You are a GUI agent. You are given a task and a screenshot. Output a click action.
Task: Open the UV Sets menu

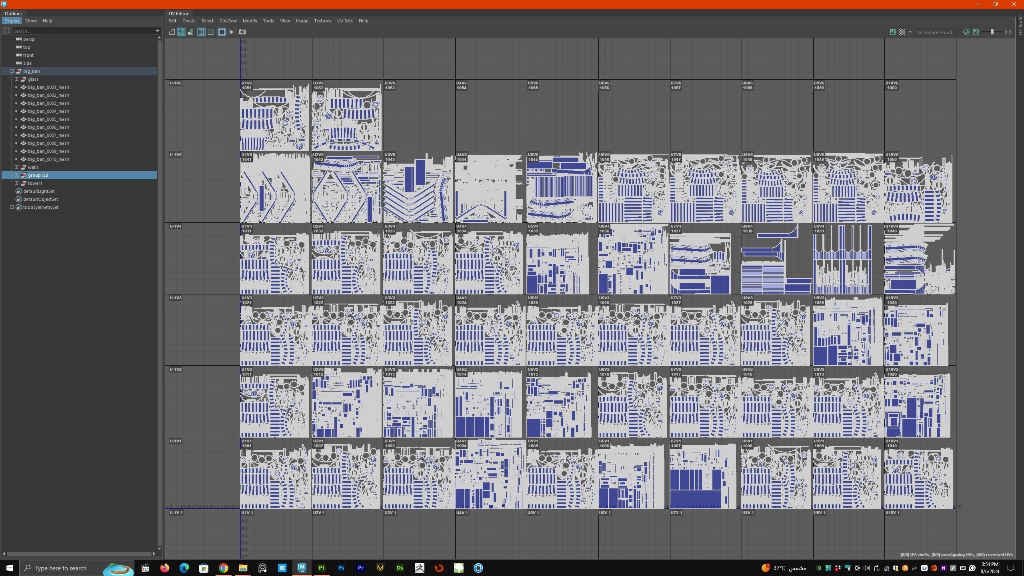coord(344,21)
